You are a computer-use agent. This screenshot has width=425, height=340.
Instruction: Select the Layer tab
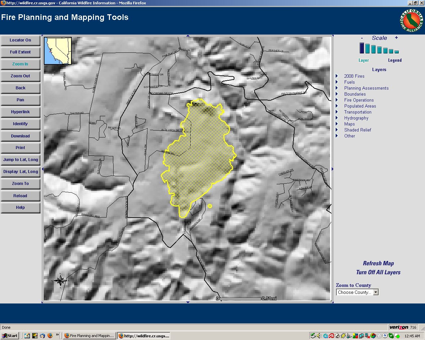click(x=364, y=60)
